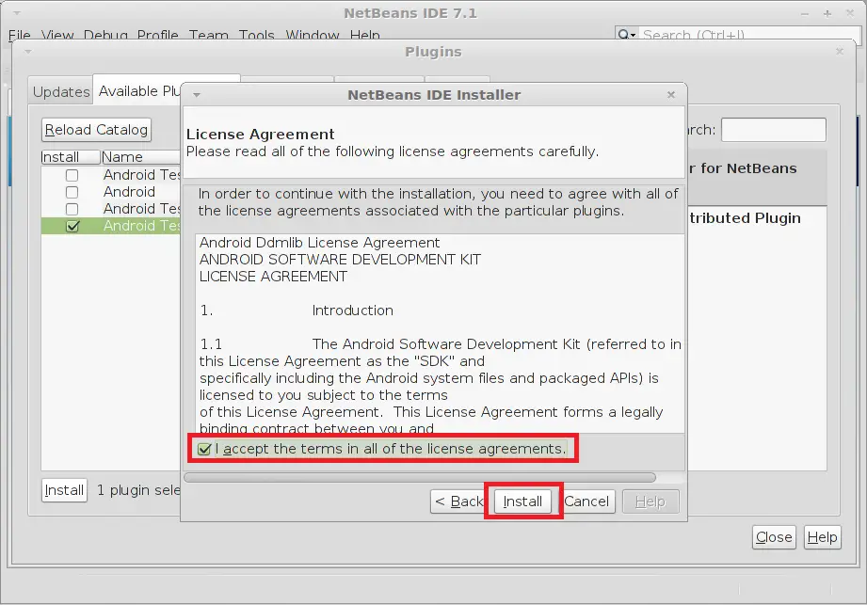Click the "Introduction" section title
The height and width of the screenshot is (605, 867).
353,310
